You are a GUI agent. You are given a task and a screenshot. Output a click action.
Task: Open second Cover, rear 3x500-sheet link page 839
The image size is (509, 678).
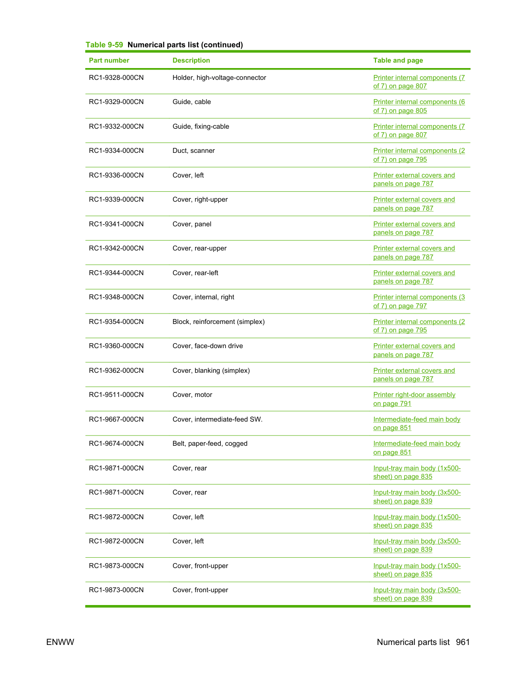417,497
